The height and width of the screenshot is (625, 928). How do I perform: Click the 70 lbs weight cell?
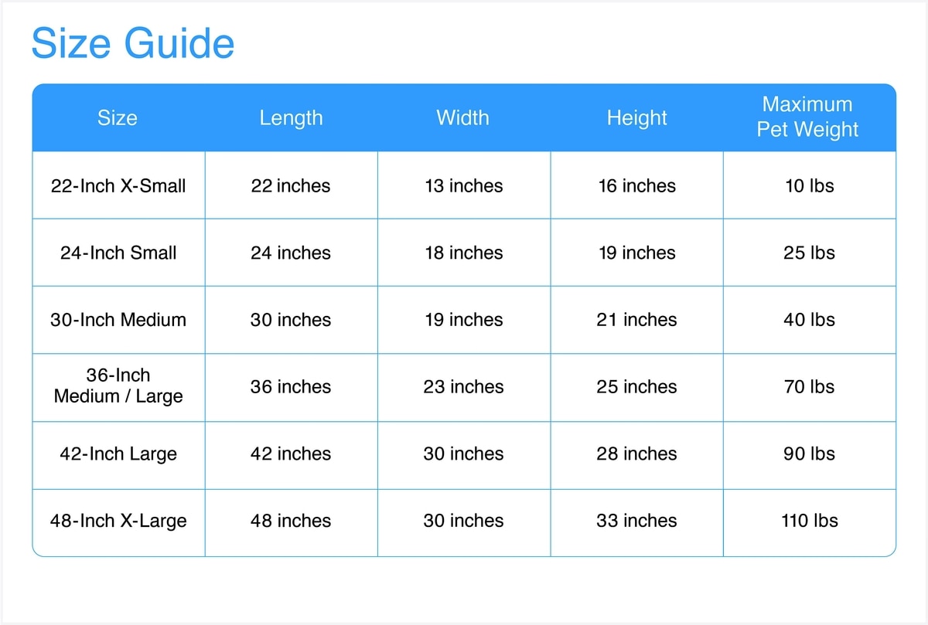809,386
